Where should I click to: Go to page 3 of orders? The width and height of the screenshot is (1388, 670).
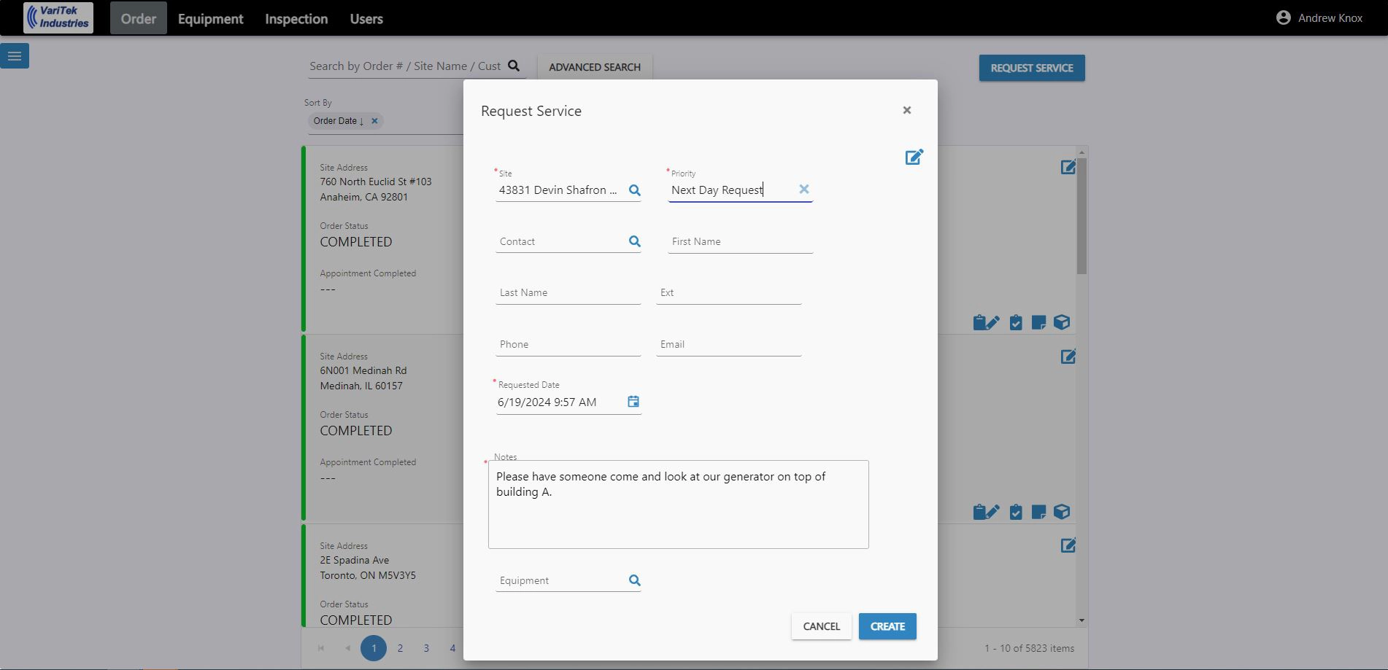(x=426, y=648)
